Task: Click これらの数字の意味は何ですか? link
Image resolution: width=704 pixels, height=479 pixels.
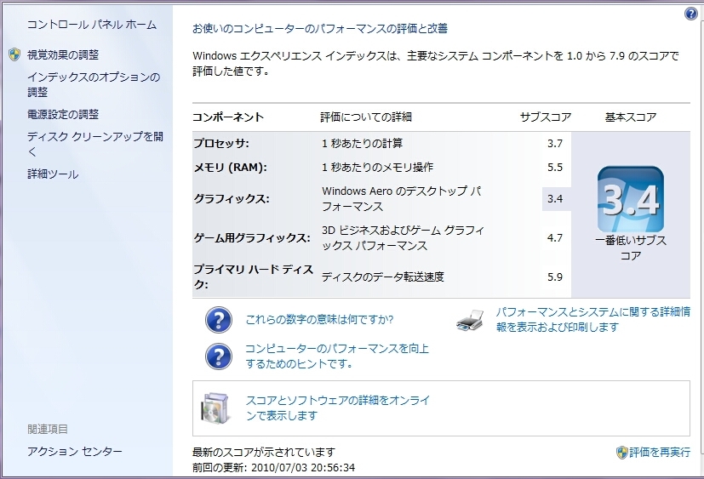Action: (319, 320)
